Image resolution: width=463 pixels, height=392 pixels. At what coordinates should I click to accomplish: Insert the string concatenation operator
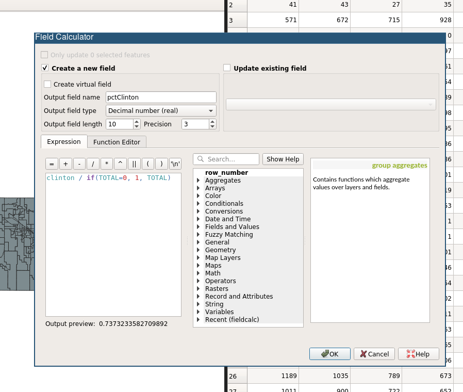click(x=134, y=164)
